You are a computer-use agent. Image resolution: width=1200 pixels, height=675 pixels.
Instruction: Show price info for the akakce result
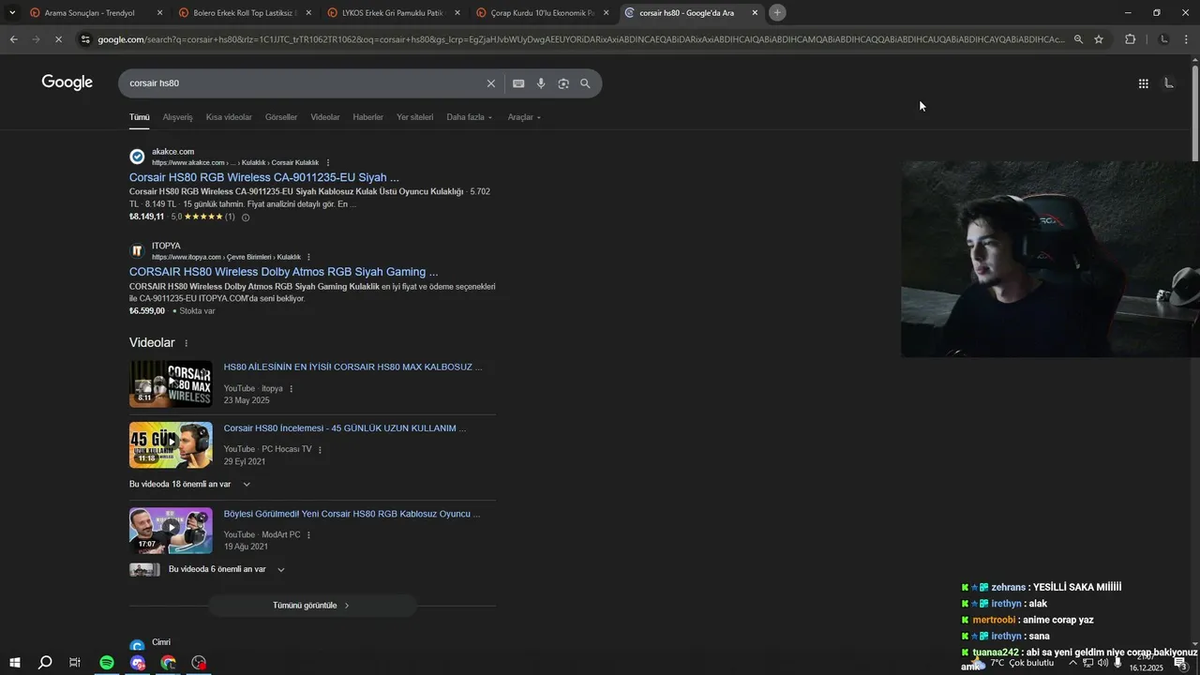(x=246, y=217)
